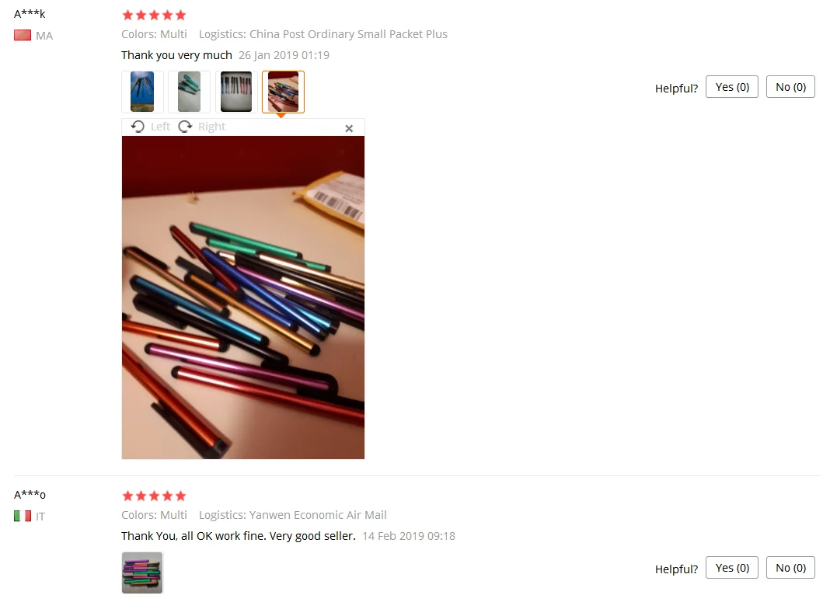Click the five-star rating of A***k's review

click(154, 15)
